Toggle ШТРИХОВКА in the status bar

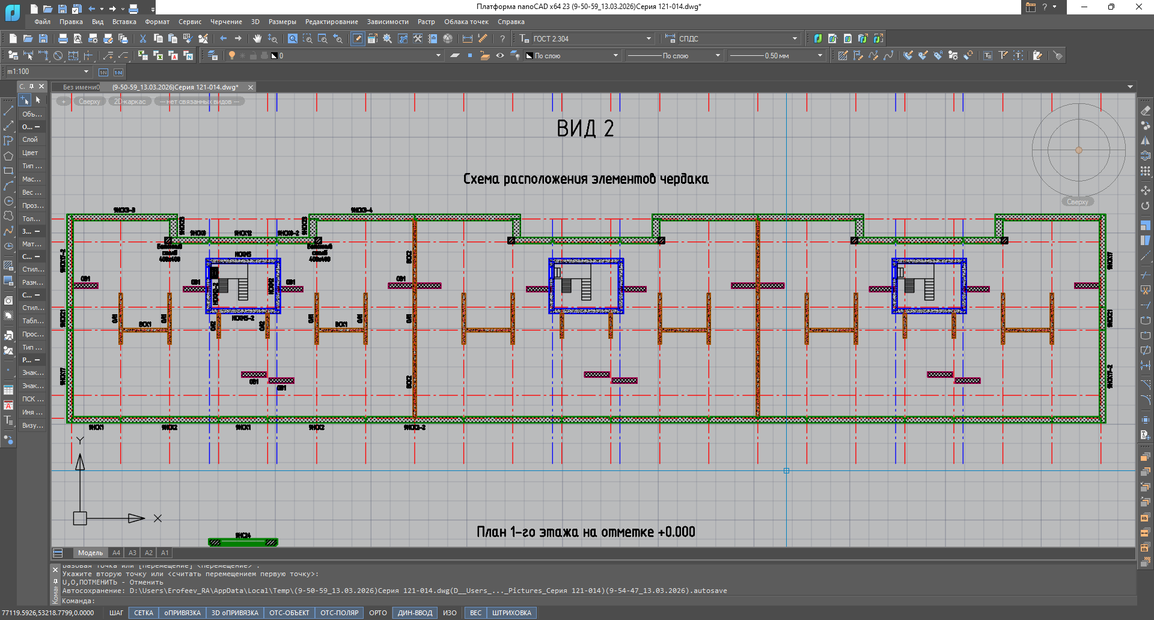tap(512, 613)
